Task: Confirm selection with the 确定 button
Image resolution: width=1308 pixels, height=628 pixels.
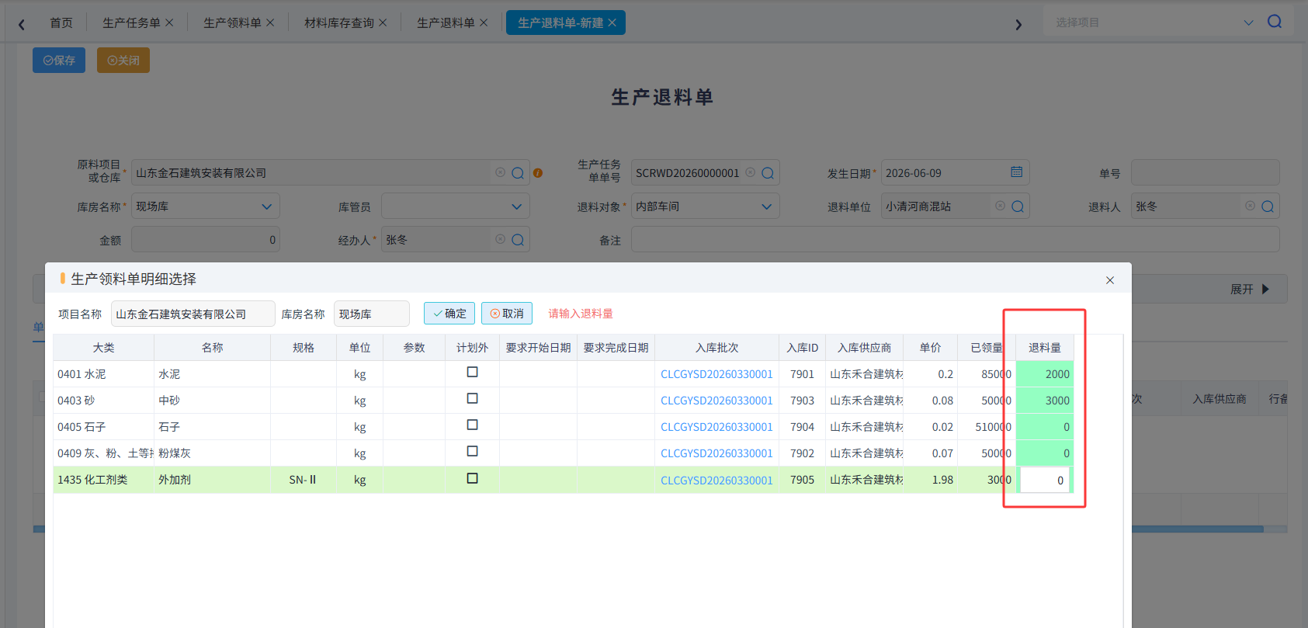Action: pyautogui.click(x=449, y=313)
